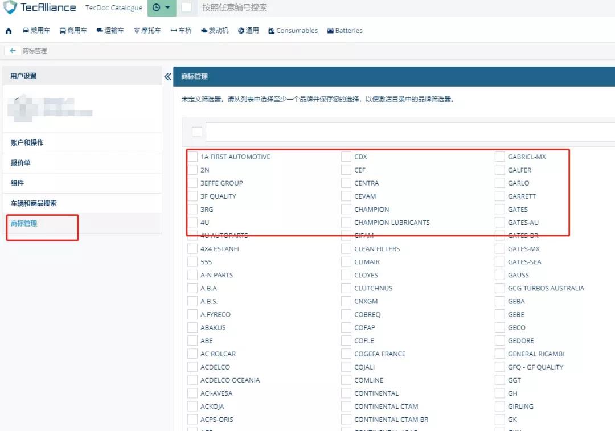Tick the select-all checkbox above the brand list
615x431 pixels.
196,132
